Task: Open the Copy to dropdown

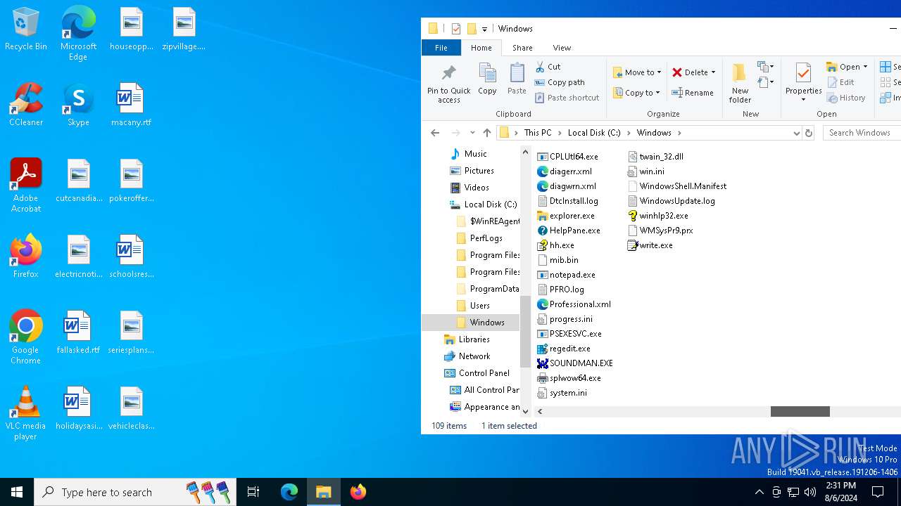Action: click(x=636, y=93)
